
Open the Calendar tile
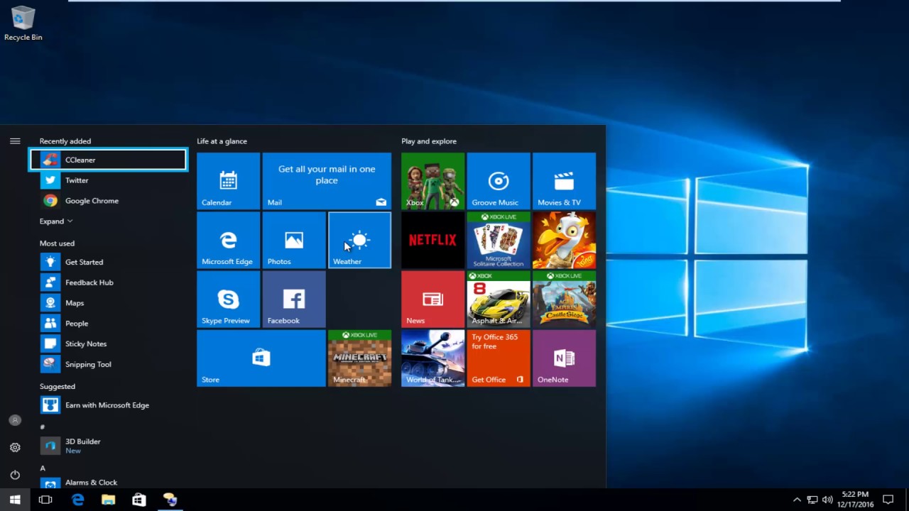[x=228, y=181]
